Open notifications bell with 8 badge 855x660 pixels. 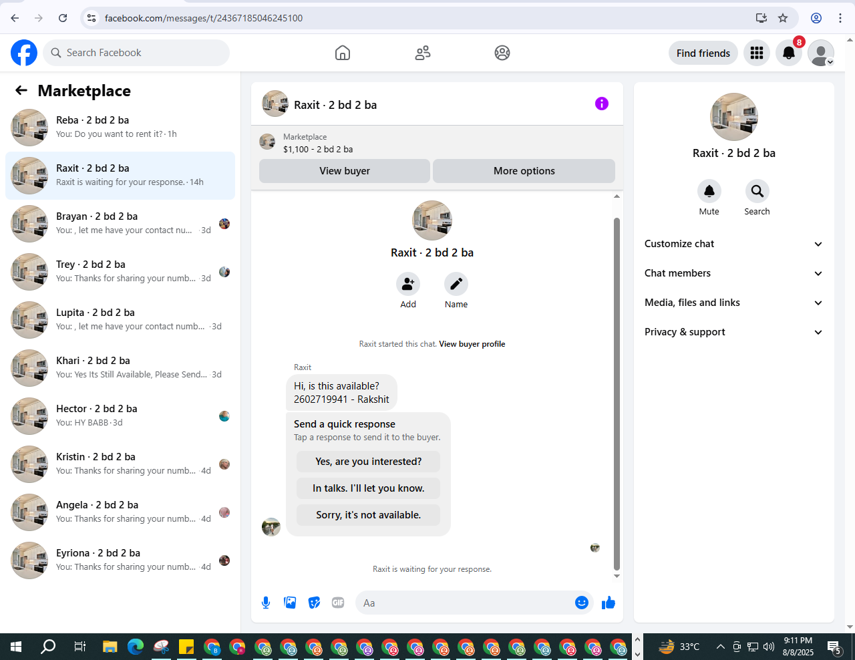(x=789, y=53)
